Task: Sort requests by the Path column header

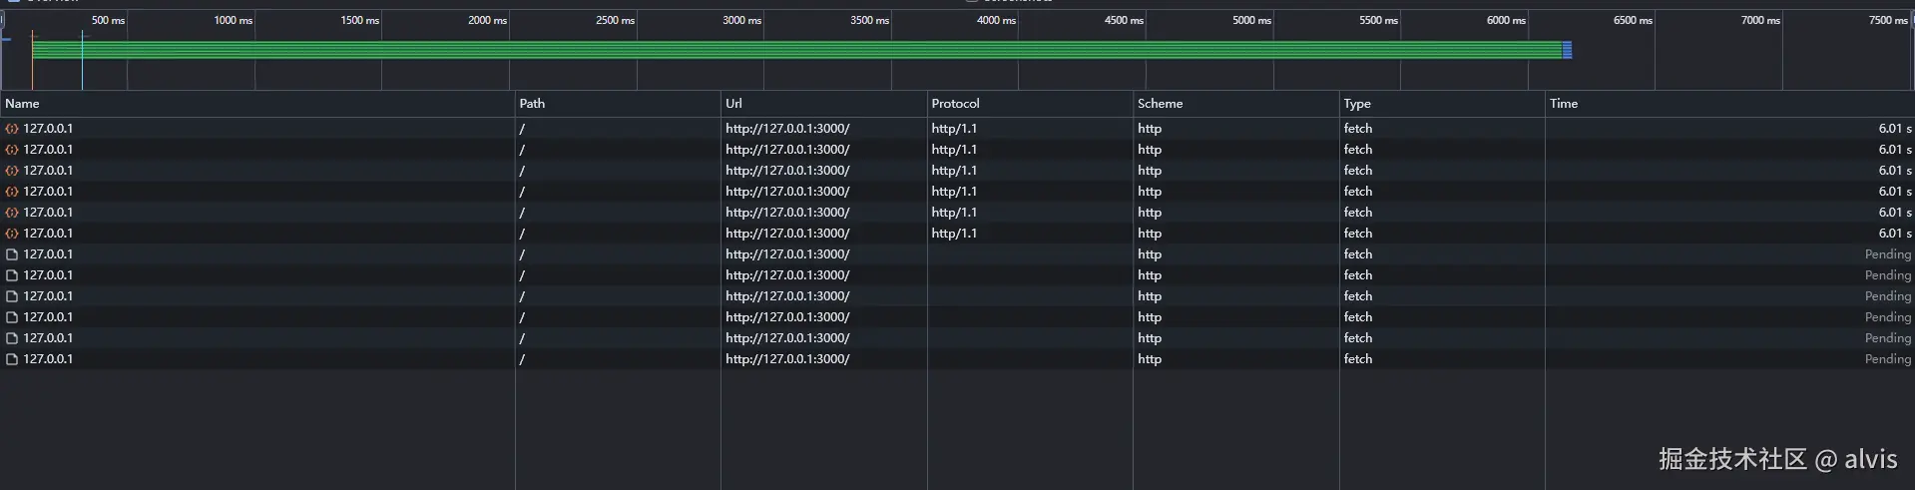Action: [x=532, y=104]
